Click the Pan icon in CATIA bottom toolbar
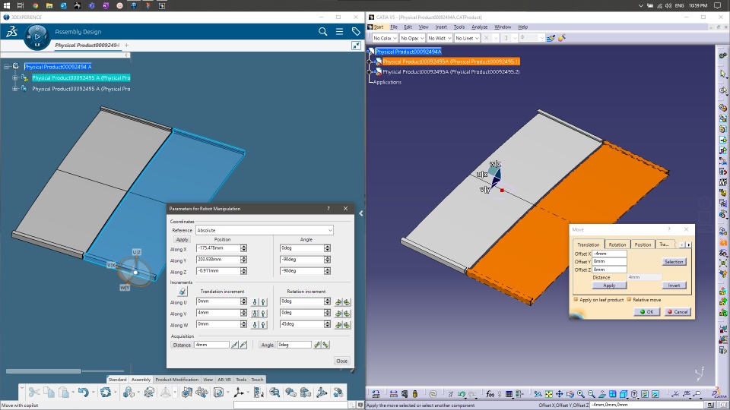This screenshot has width=730, height=410. point(560,394)
